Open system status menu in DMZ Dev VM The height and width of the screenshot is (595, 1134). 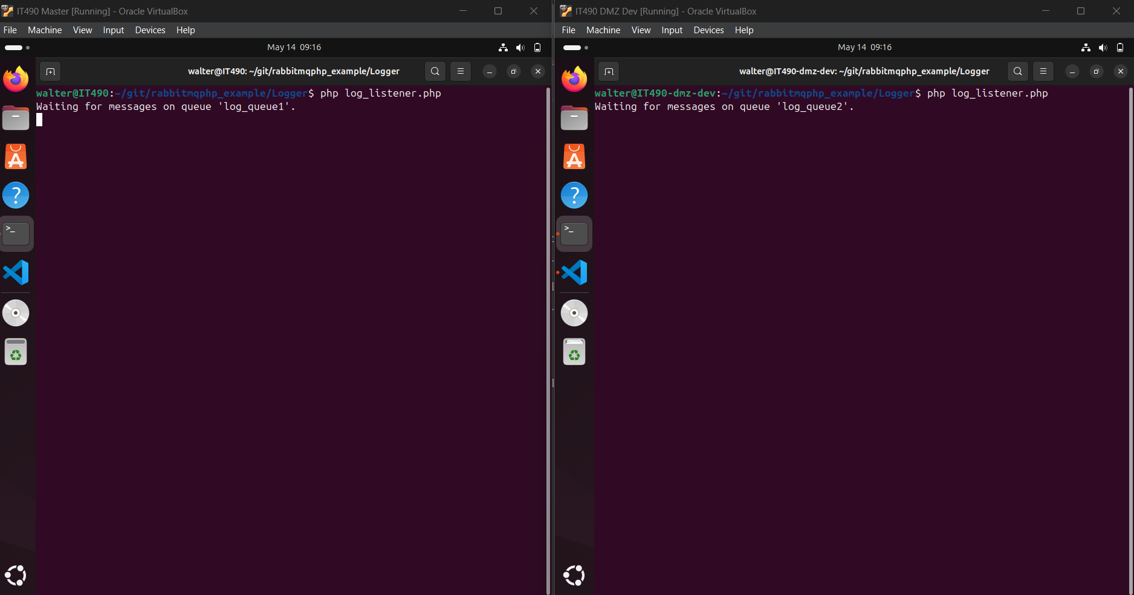(1103, 47)
